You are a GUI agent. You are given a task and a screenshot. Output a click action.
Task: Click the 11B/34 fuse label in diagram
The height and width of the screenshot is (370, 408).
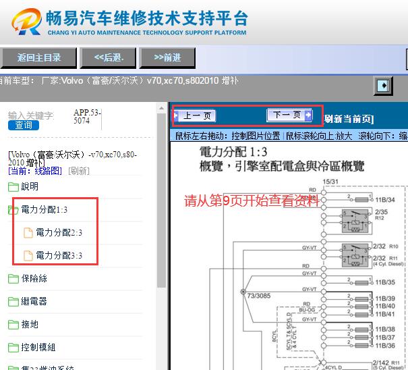click(385, 200)
